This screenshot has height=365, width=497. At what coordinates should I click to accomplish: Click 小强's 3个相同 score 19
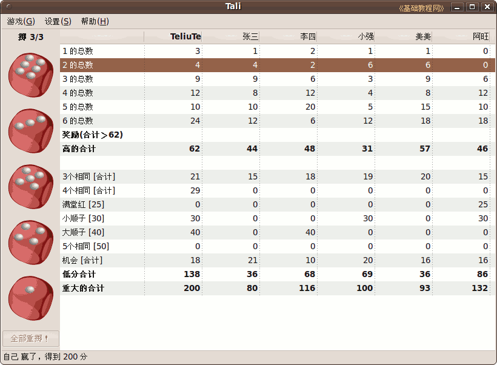click(x=368, y=176)
